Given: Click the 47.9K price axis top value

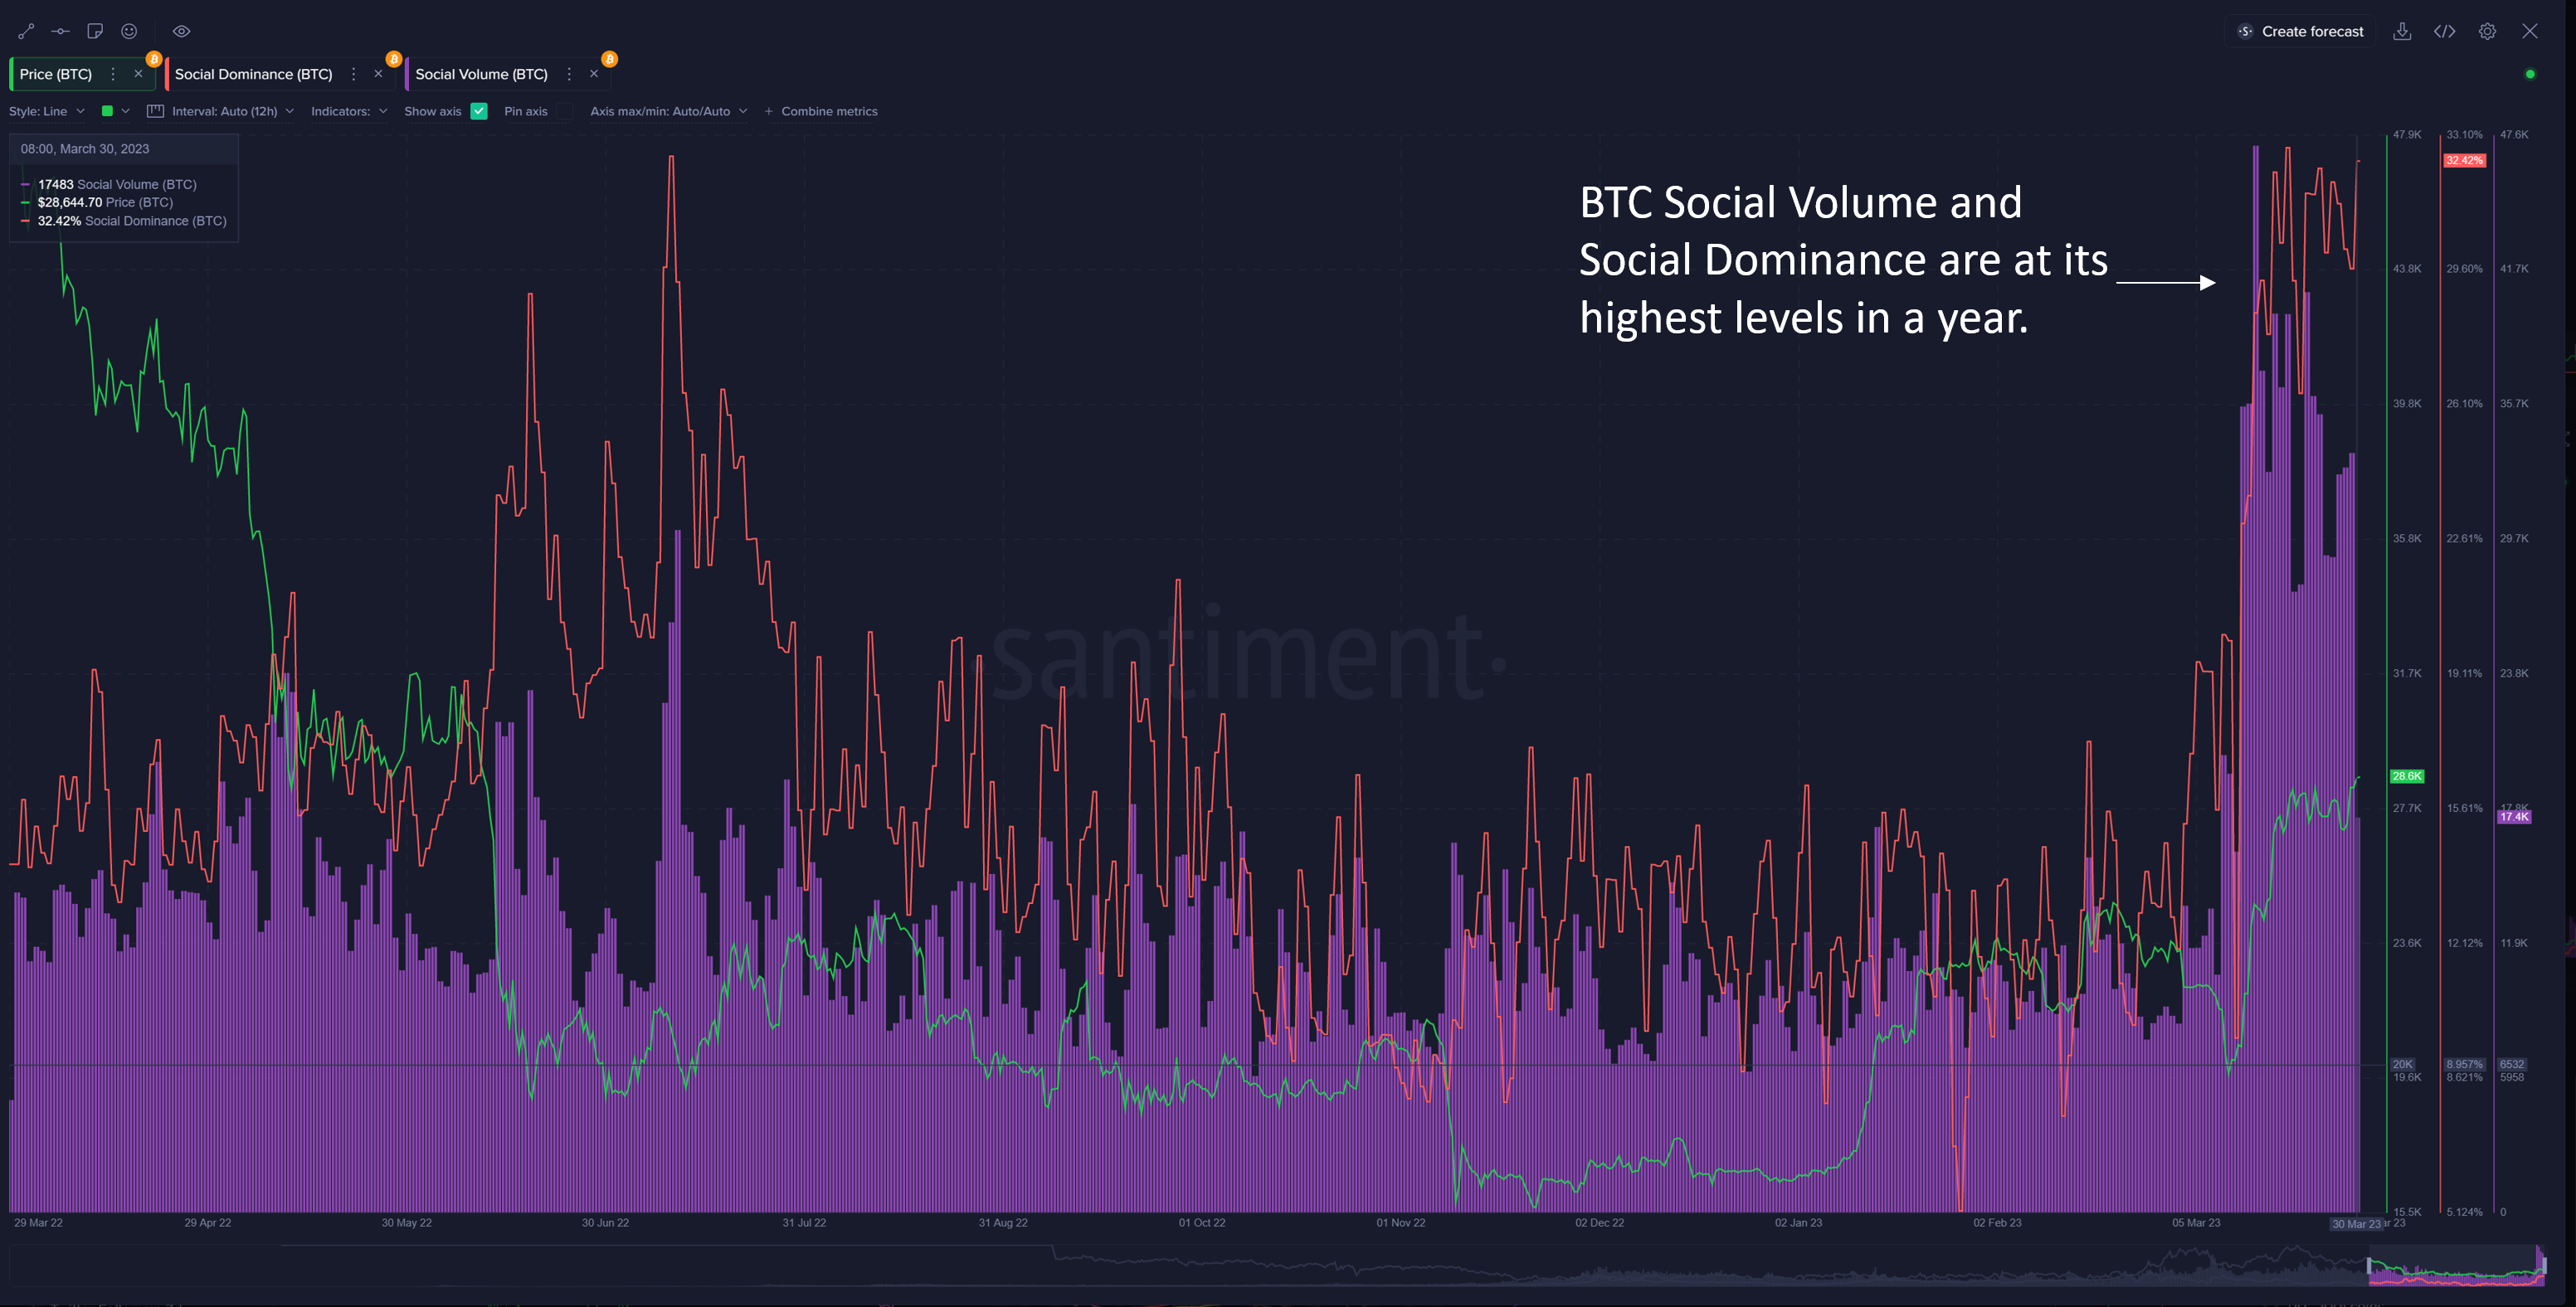Looking at the screenshot, I should click(x=2407, y=134).
